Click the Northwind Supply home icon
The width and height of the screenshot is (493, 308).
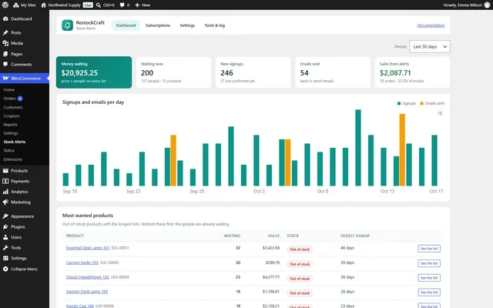(44, 5)
